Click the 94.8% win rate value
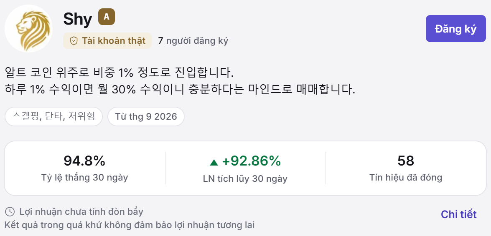The image size is (491, 236). [x=84, y=161]
